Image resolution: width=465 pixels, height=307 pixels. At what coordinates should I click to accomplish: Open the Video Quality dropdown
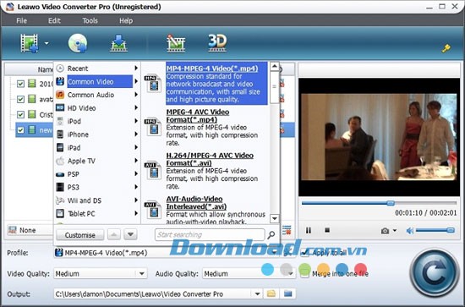[101, 273]
